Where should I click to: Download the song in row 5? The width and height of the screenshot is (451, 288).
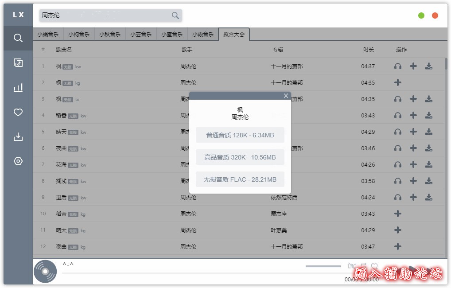pos(428,132)
